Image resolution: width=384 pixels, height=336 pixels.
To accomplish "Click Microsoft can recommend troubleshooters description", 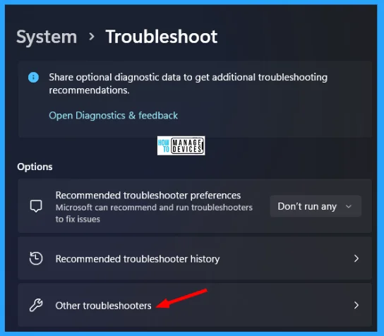I will coord(154,213).
